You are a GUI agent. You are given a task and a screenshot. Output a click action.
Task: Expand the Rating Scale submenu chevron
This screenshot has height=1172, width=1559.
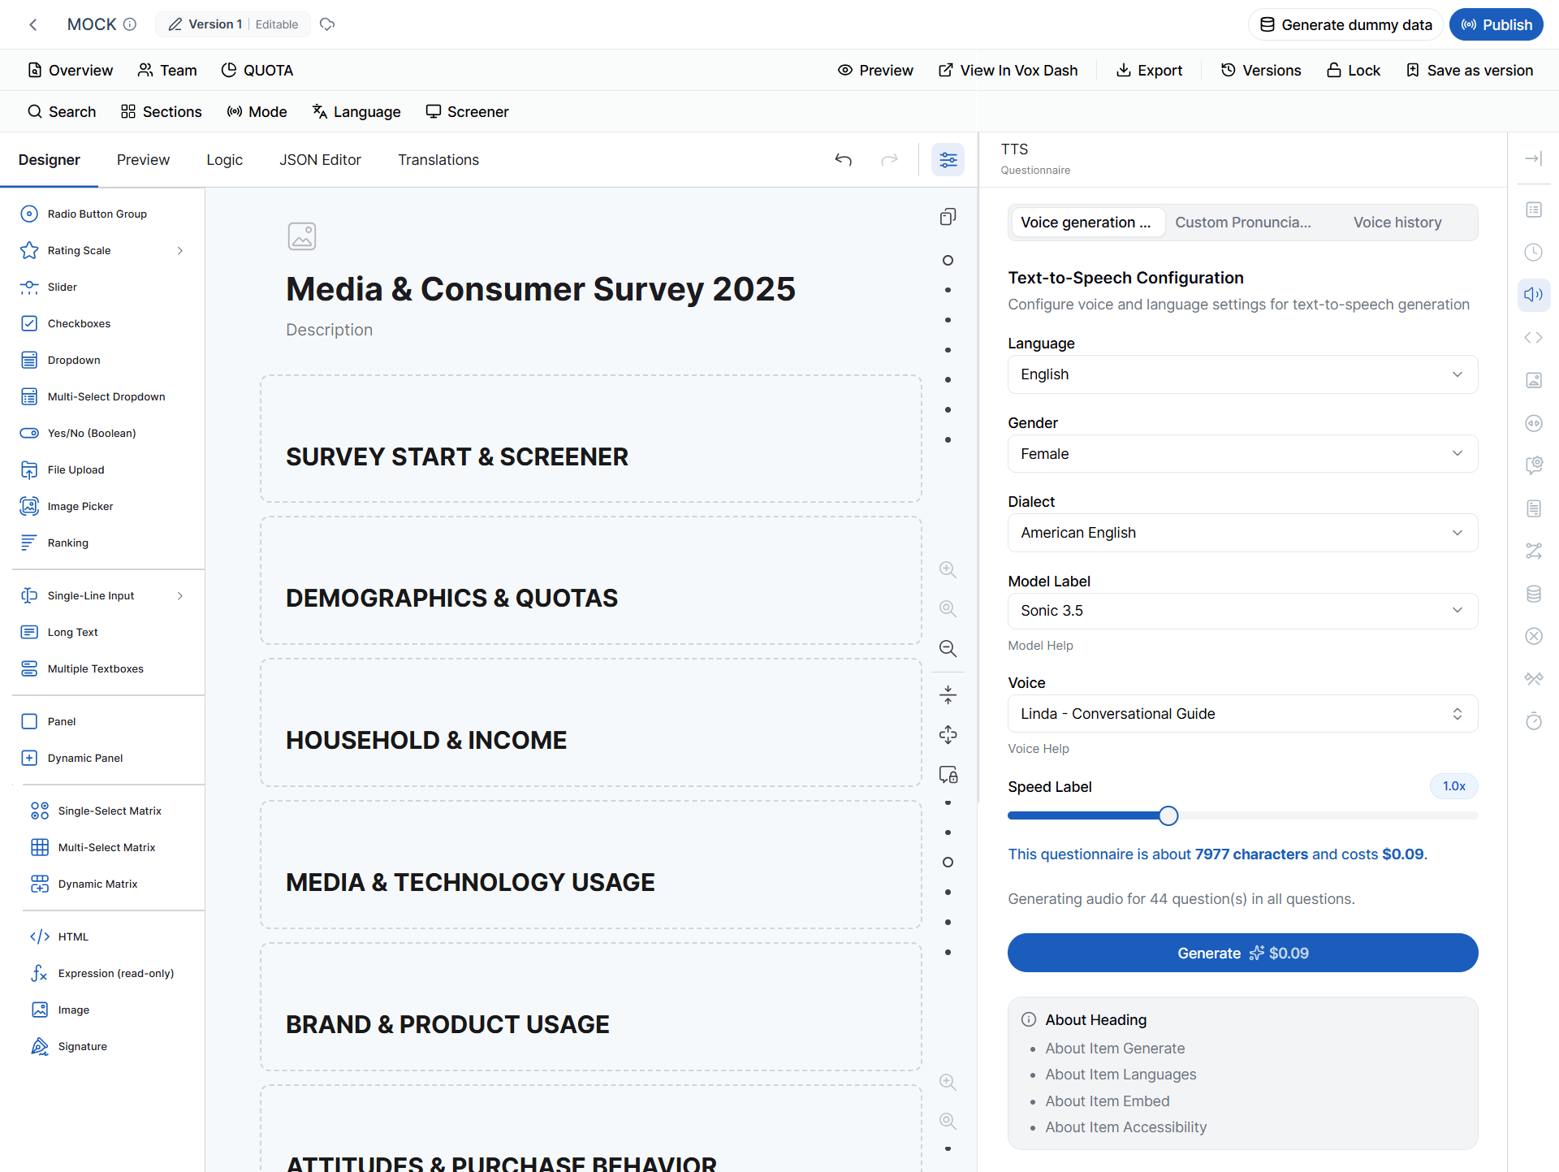[x=180, y=251]
